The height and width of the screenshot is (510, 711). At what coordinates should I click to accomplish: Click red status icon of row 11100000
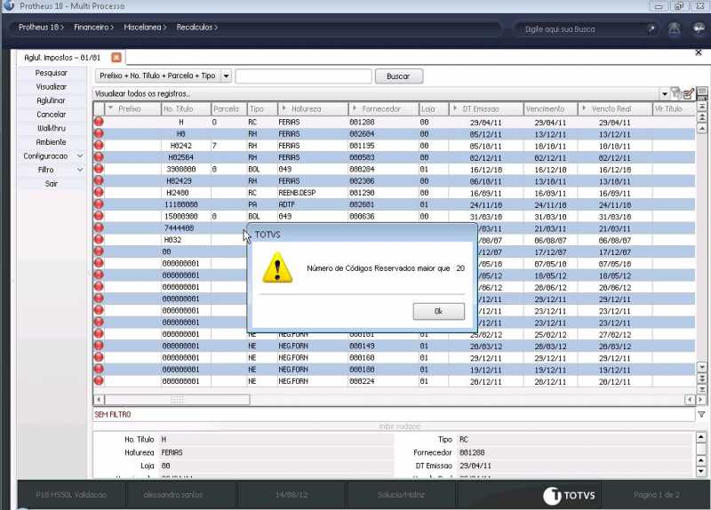tap(99, 204)
